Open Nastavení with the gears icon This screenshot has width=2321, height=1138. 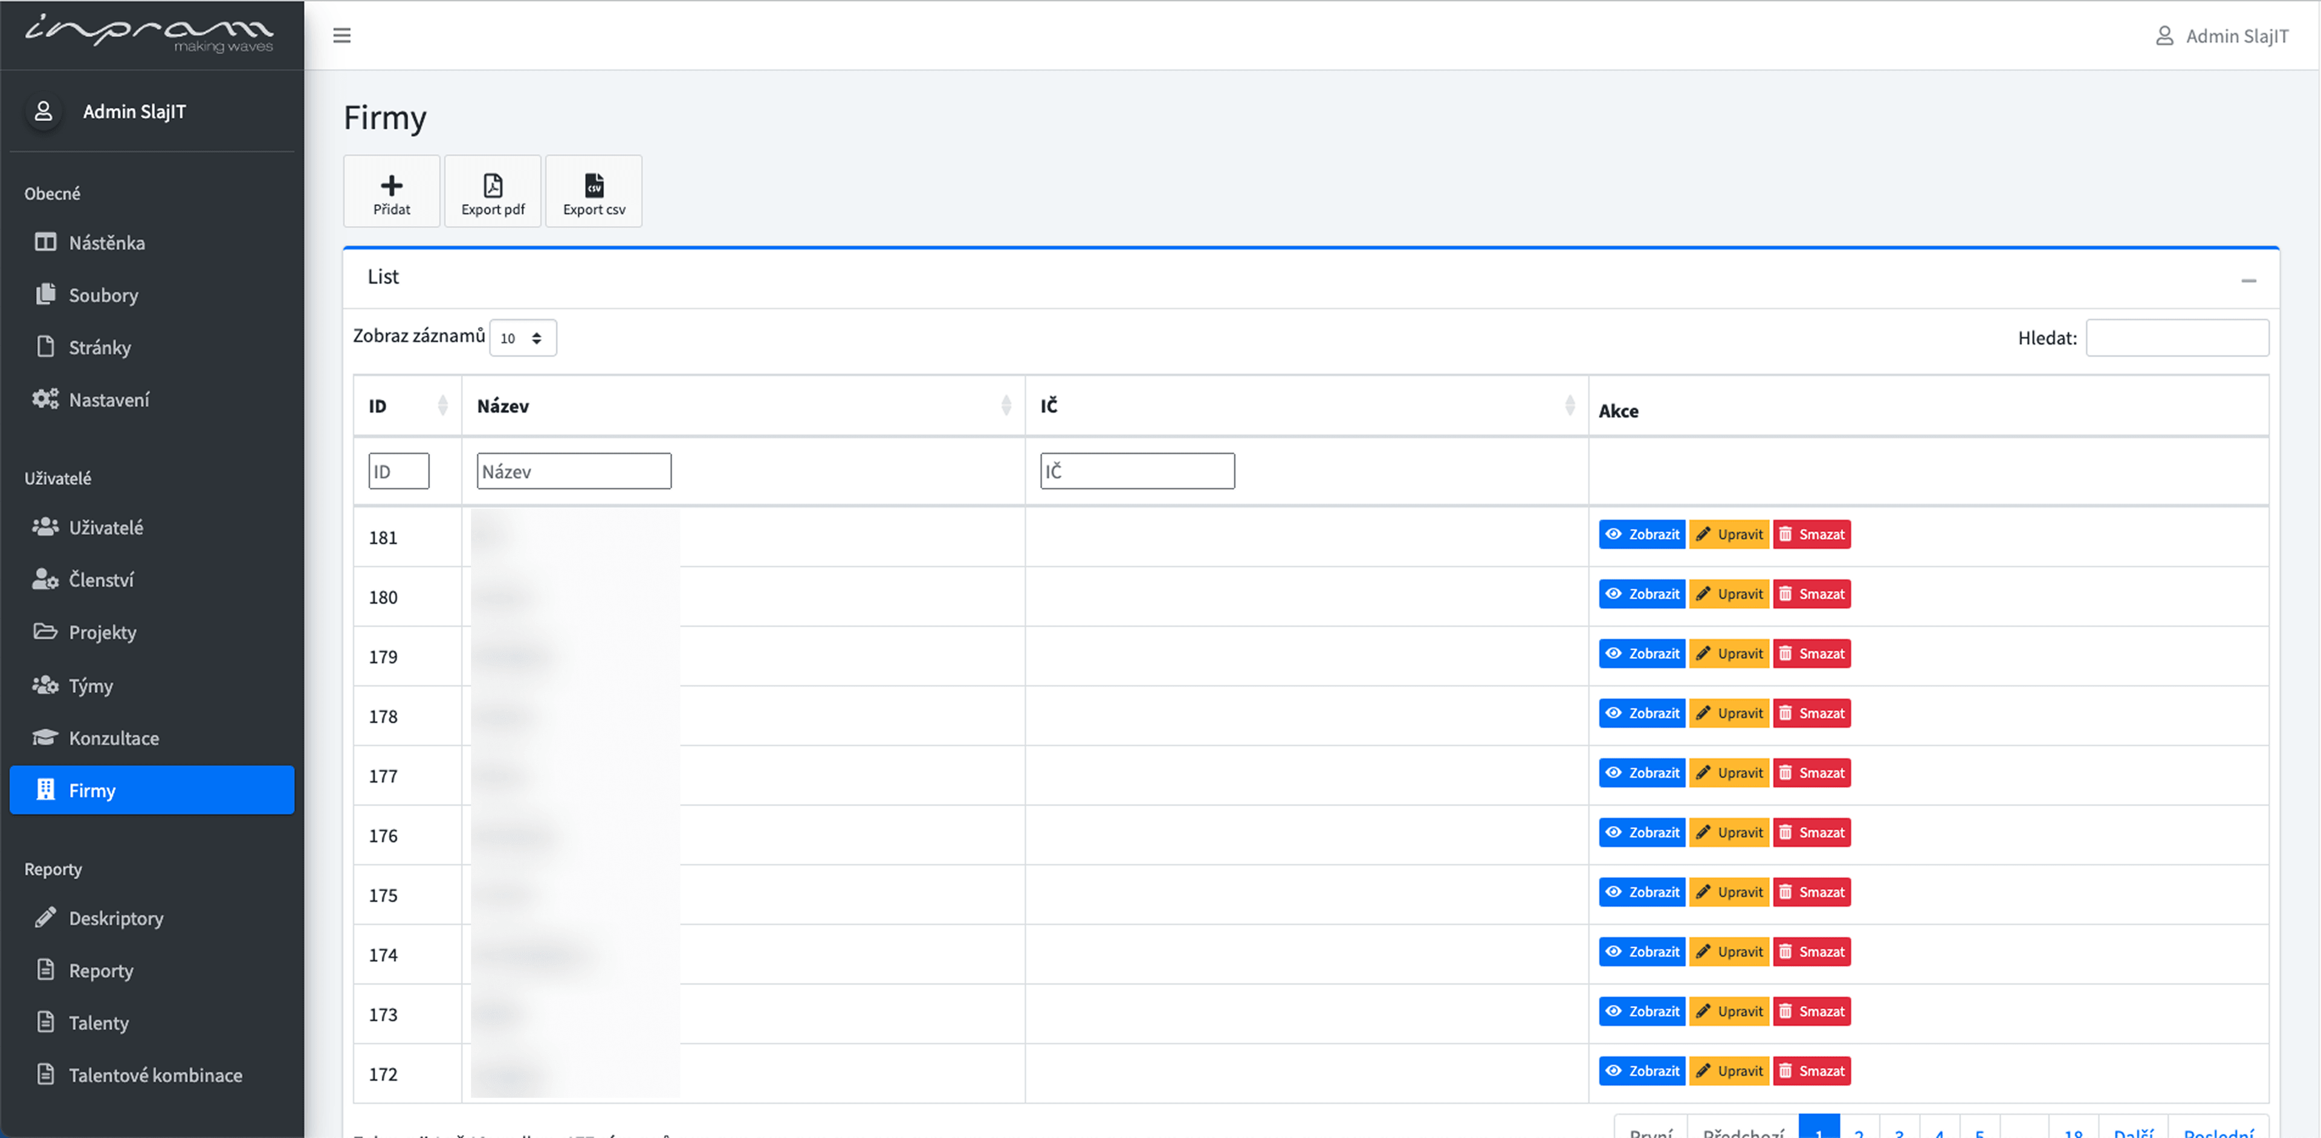pos(108,399)
